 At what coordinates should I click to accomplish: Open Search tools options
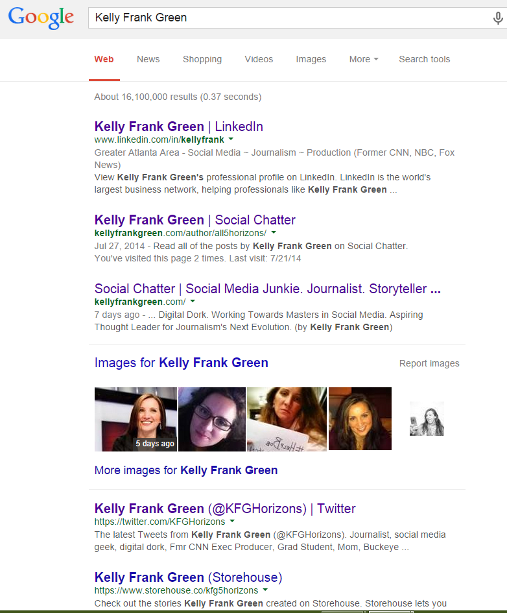[424, 59]
